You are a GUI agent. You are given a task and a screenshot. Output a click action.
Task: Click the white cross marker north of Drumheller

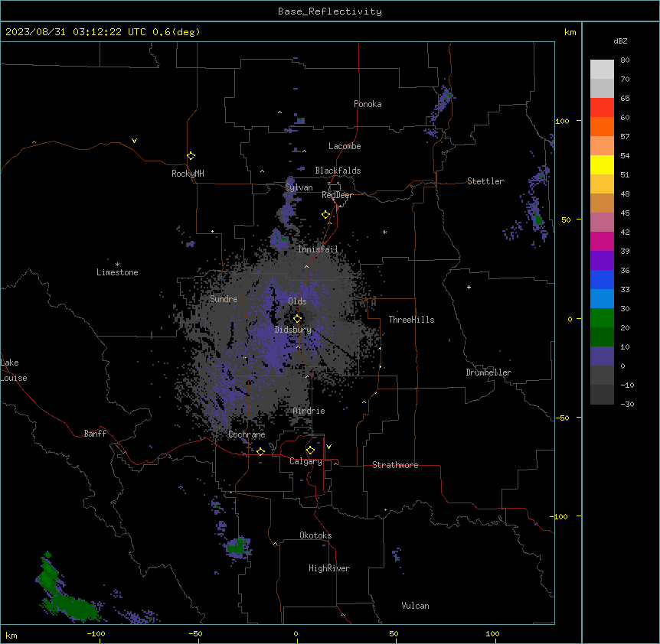pos(469,287)
